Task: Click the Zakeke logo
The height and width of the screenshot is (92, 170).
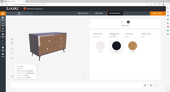Action: (12, 9)
